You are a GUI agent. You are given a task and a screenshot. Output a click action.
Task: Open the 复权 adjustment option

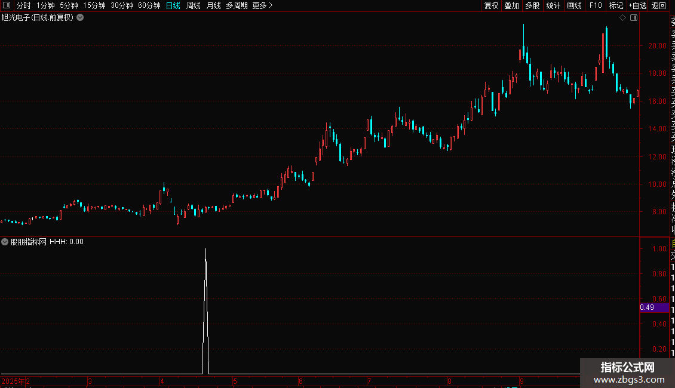pos(491,5)
